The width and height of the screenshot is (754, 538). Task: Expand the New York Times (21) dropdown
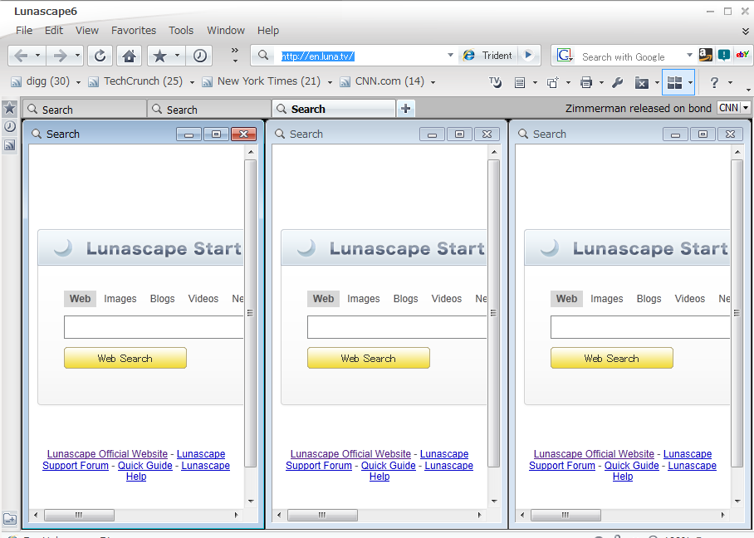pyautogui.click(x=330, y=82)
